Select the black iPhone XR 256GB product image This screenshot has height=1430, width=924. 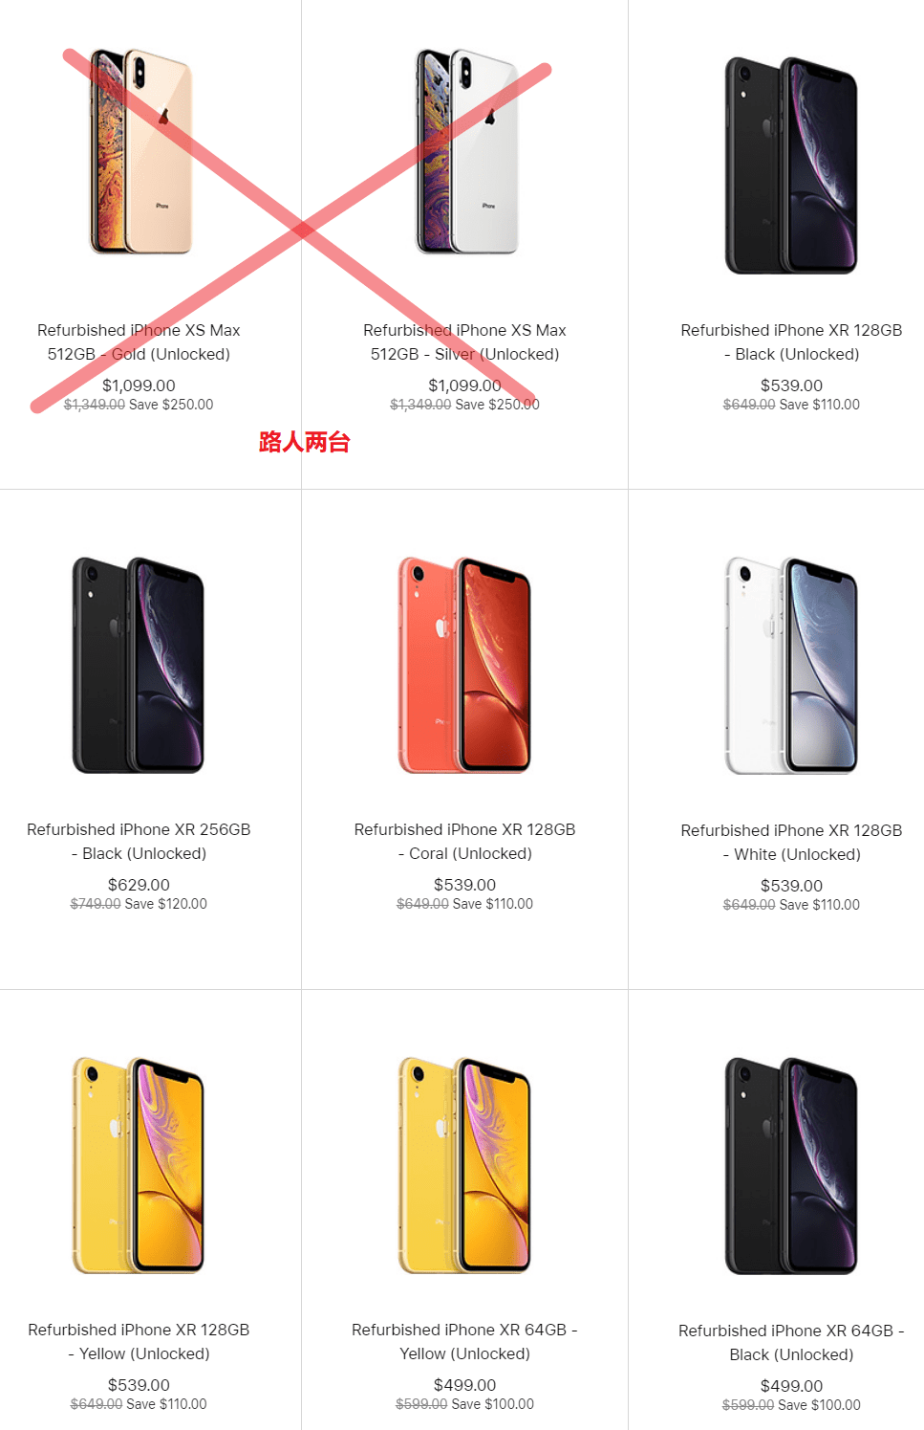pyautogui.click(x=139, y=665)
